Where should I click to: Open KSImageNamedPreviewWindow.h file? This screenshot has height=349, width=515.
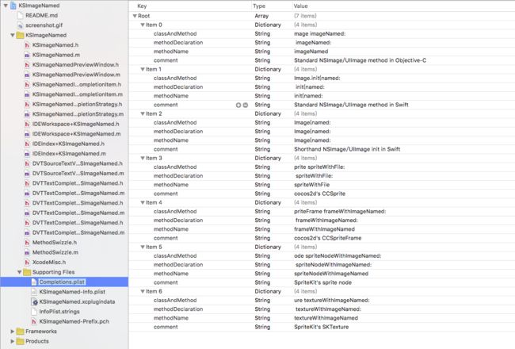pyautogui.click(x=75, y=65)
